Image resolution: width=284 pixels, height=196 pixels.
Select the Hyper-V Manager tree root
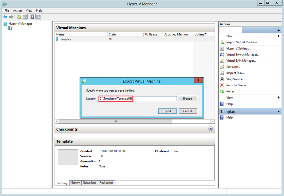click(20, 24)
